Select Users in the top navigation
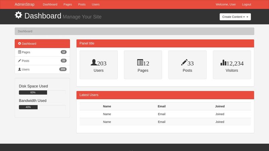 click(95, 4)
